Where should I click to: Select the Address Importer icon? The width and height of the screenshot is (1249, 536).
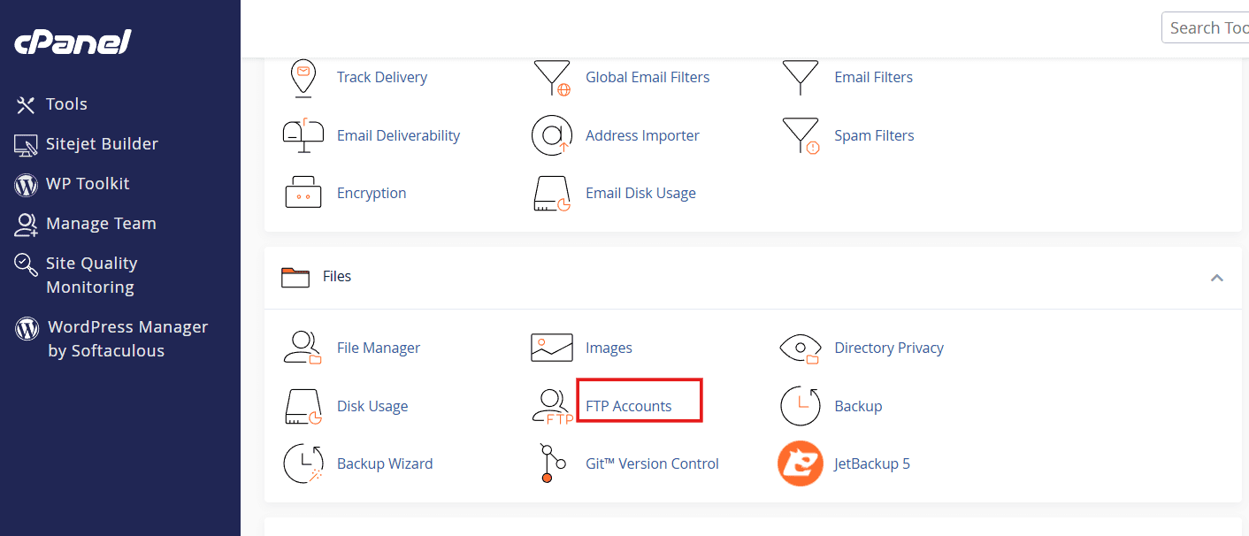pyautogui.click(x=551, y=134)
